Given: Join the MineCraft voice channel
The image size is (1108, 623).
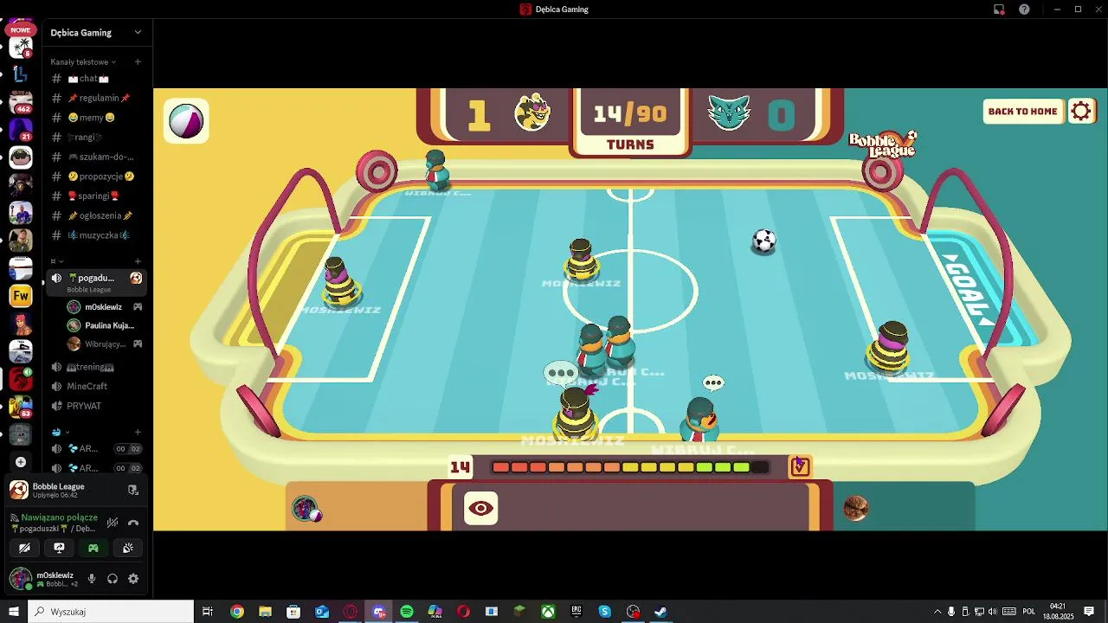Looking at the screenshot, I should [95, 386].
